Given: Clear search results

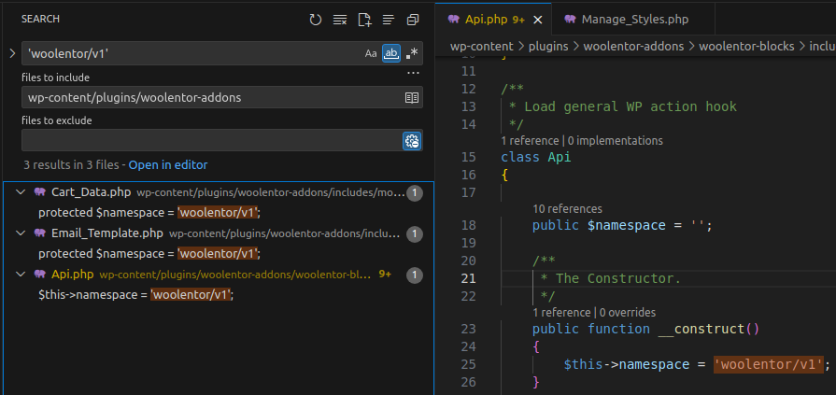Looking at the screenshot, I should point(340,20).
